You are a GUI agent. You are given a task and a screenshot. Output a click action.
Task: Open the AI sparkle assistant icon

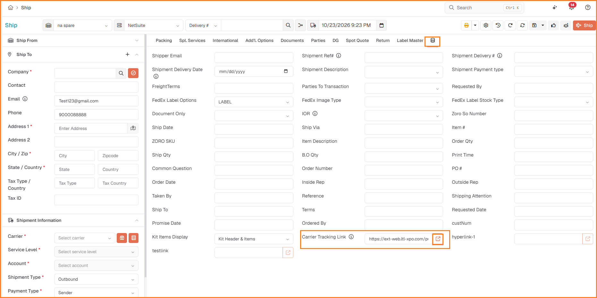[555, 8]
